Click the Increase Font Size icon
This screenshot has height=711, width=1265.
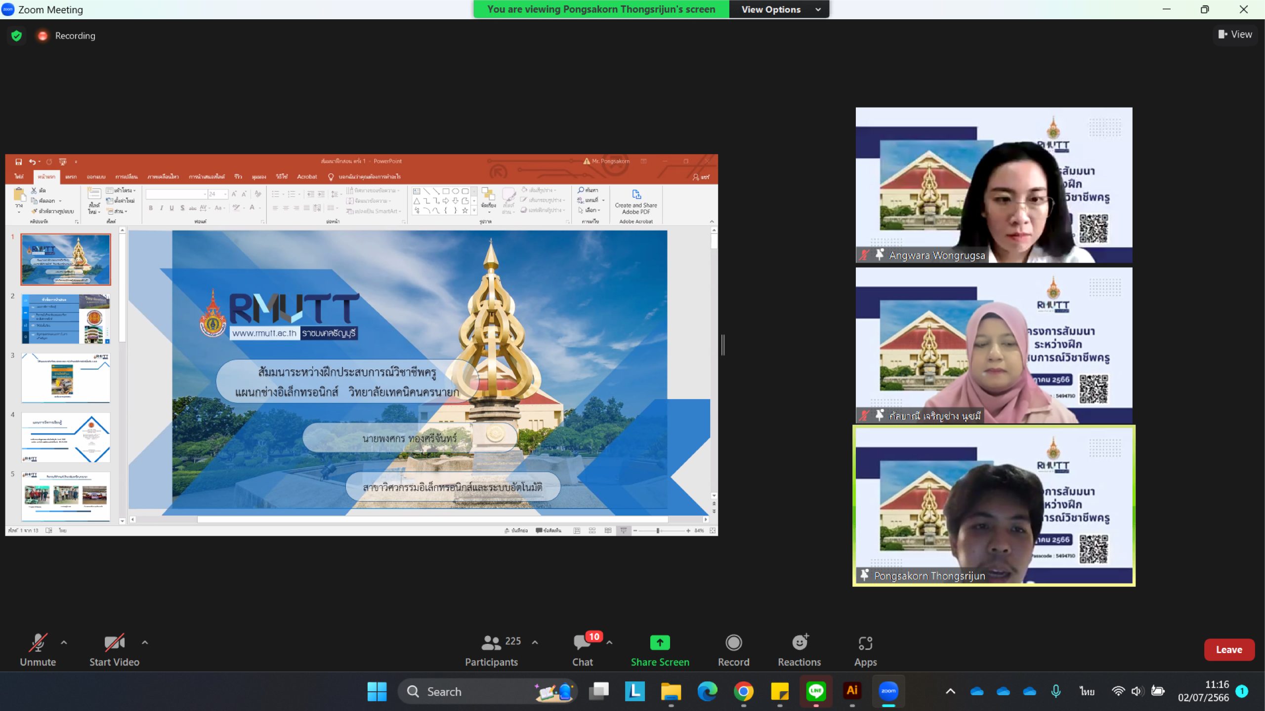click(x=234, y=194)
